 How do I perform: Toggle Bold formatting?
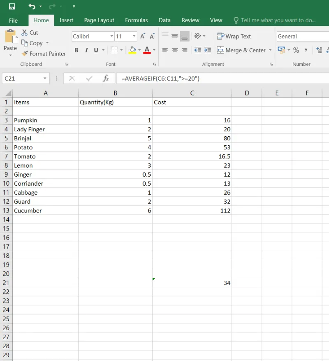pos(76,50)
